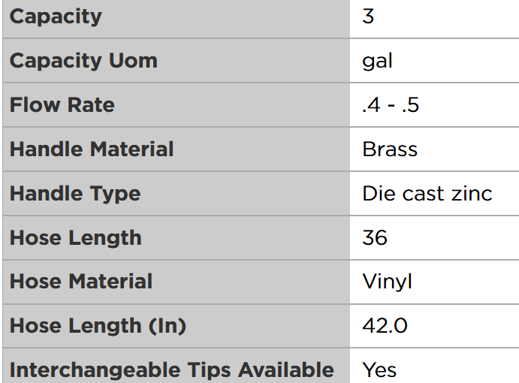The width and height of the screenshot is (519, 383).
Task: Select the 'Yes' interchangeable tips value
Action: coord(379,369)
